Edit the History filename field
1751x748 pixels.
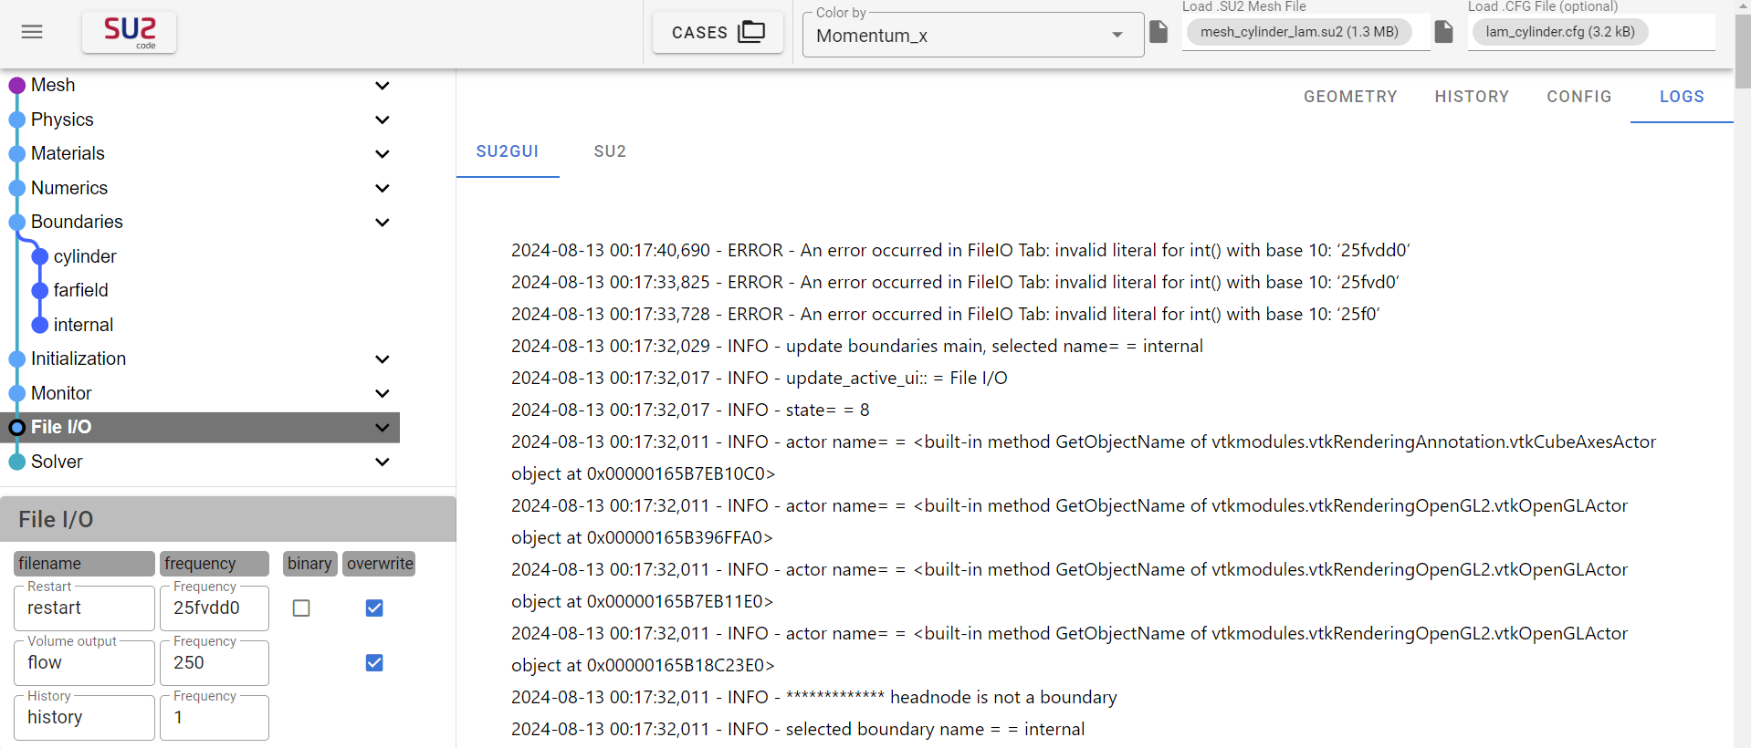(84, 717)
